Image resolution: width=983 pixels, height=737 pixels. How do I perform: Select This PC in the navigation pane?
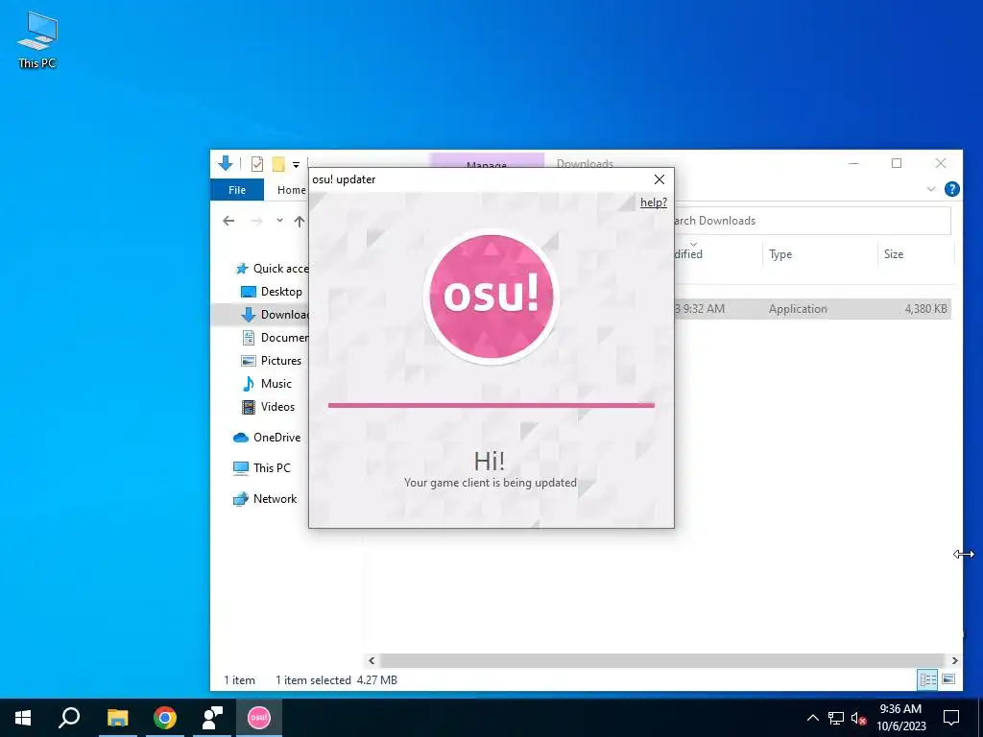(261, 467)
